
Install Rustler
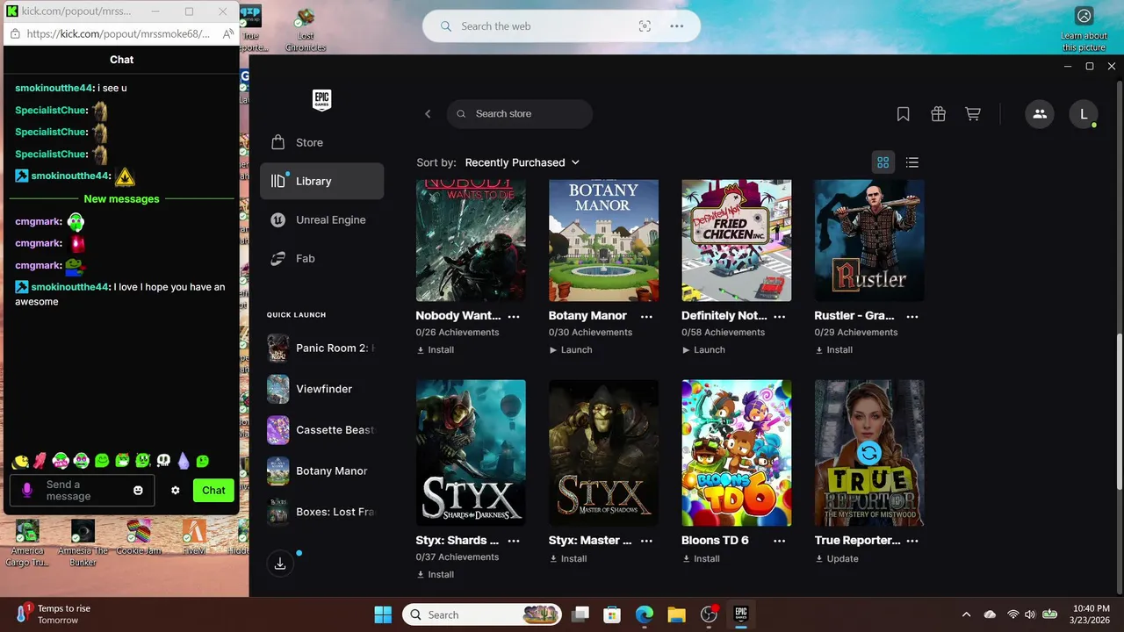(x=834, y=349)
